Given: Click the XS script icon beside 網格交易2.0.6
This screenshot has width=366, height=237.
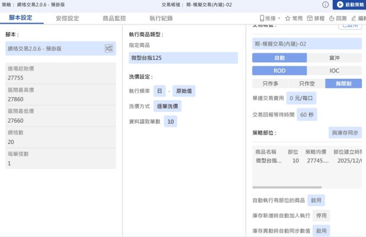Looking at the screenshot, I should pyautogui.click(x=109, y=49).
